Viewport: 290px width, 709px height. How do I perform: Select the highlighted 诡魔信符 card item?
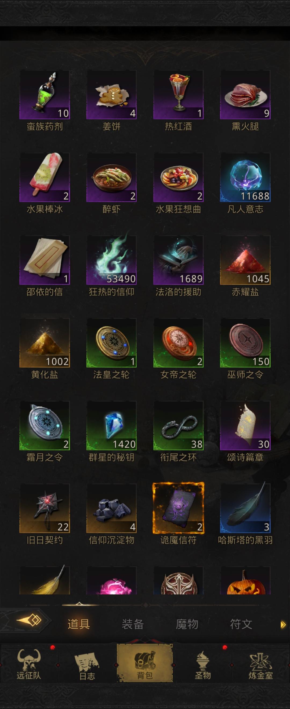click(x=178, y=508)
